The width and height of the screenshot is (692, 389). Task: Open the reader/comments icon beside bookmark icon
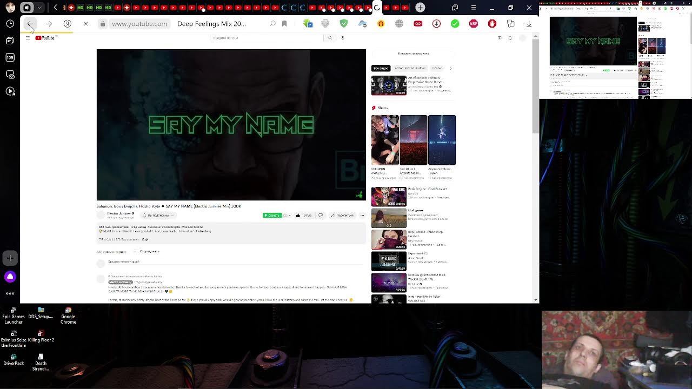272,24
